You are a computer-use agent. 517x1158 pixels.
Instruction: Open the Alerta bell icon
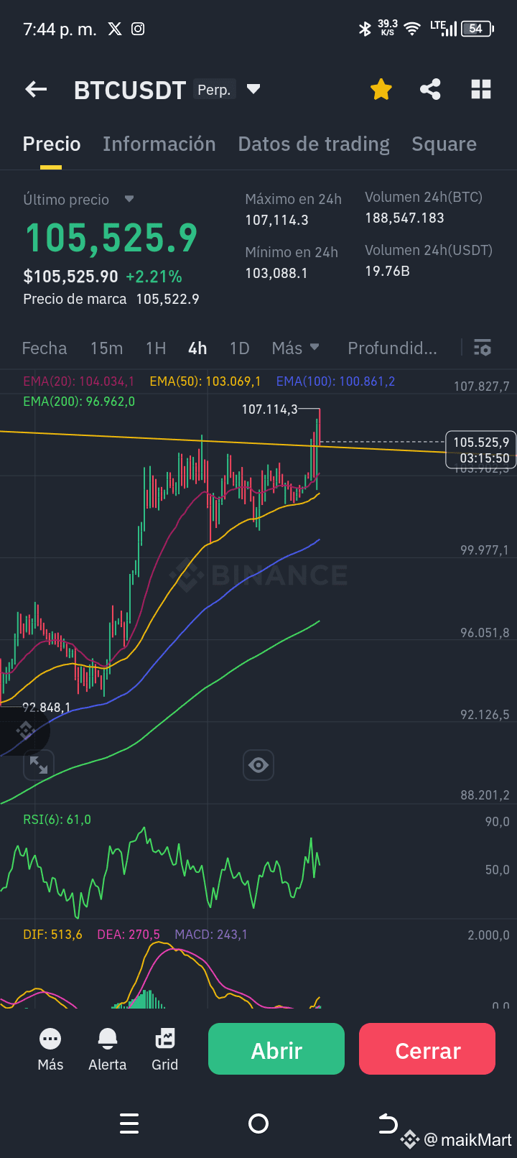tap(108, 1050)
